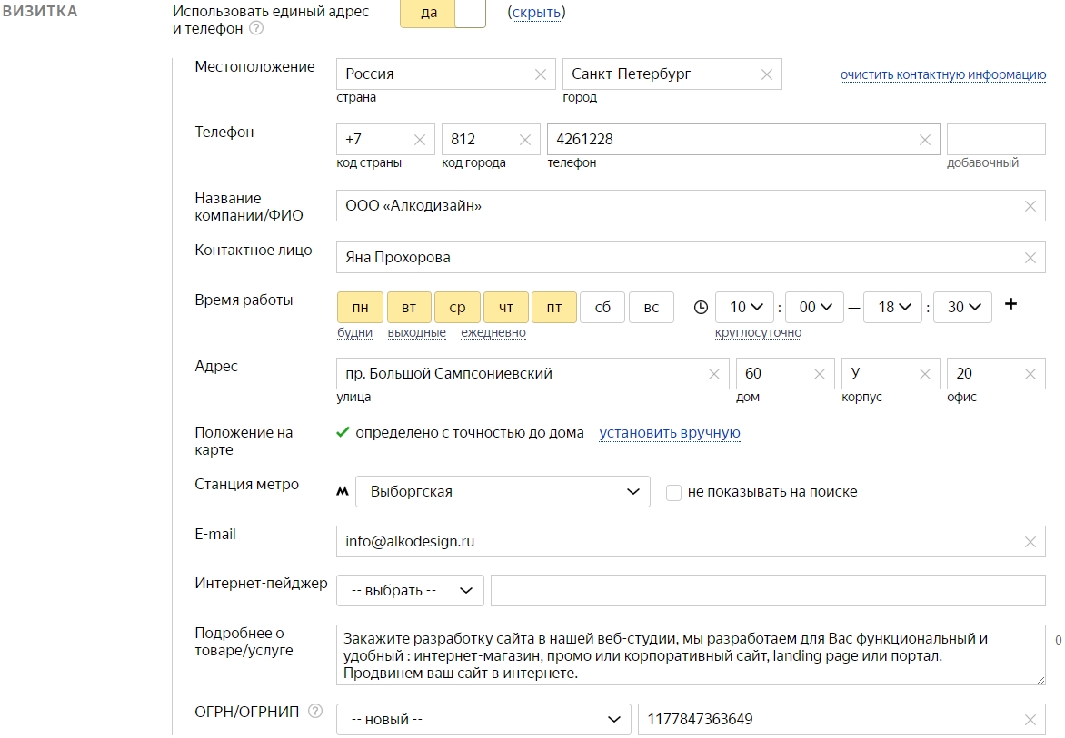Click the 'определено с точностью до дома' status text
1065x738 pixels.
click(x=469, y=433)
